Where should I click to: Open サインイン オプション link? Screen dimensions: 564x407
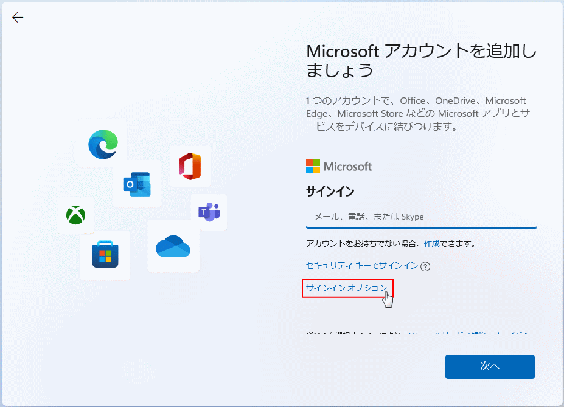[x=346, y=288]
